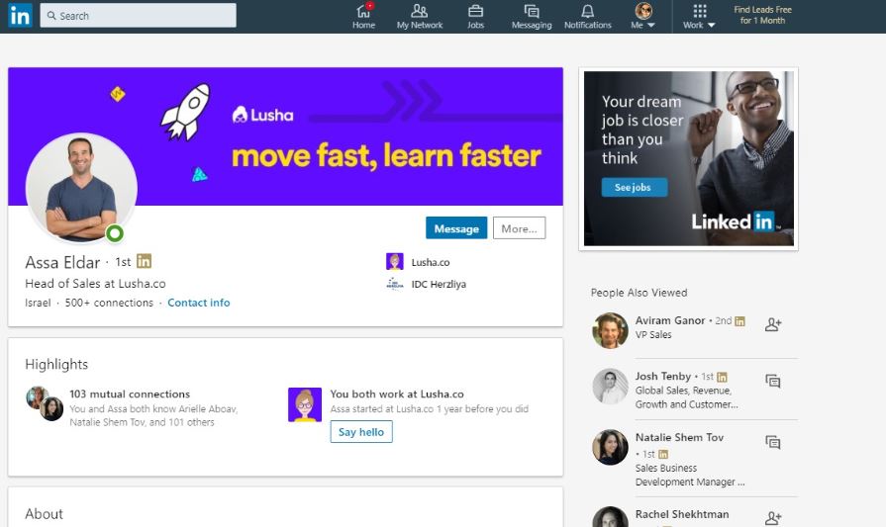The width and height of the screenshot is (886, 527).
Task: Click Find Leads Free for 1 Month link
Action: coord(762,15)
